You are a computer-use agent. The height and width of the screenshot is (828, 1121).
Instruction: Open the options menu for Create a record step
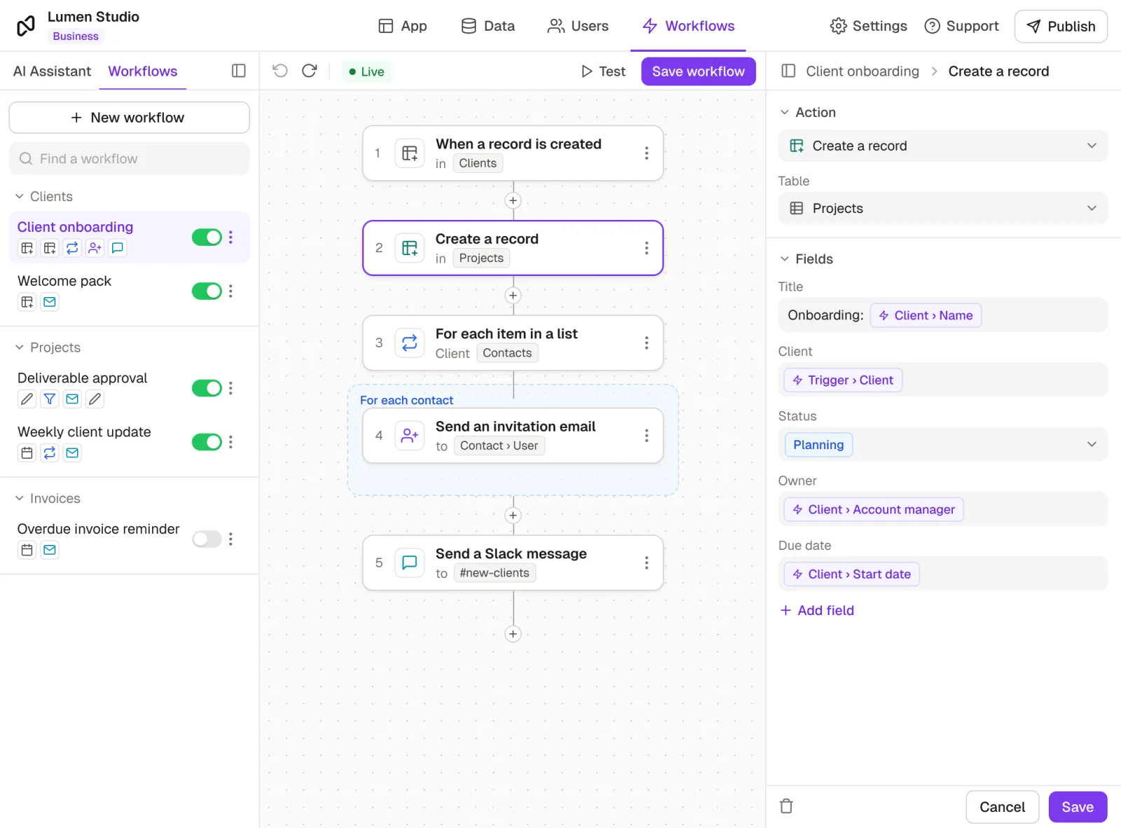(x=646, y=248)
